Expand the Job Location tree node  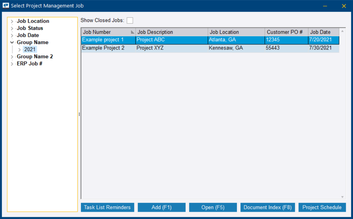click(12, 21)
